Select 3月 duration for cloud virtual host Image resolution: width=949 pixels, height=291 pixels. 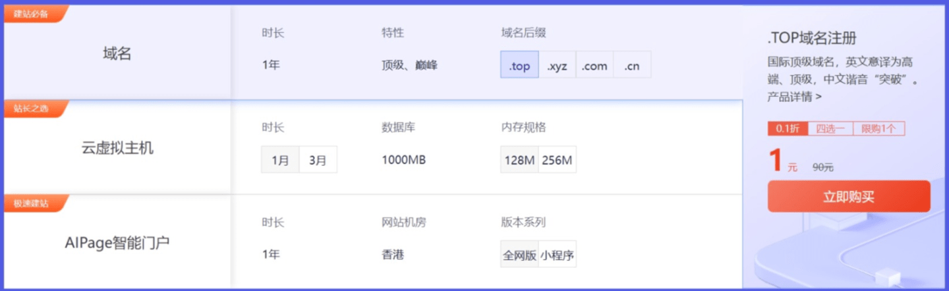(318, 160)
